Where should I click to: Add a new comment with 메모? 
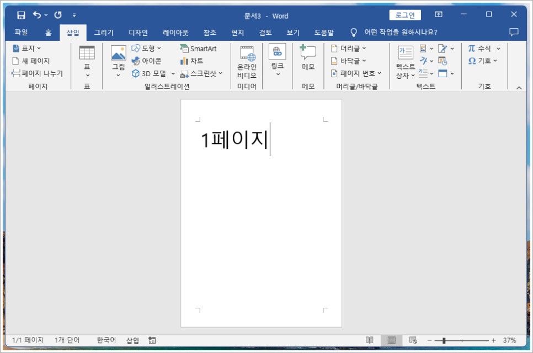(x=308, y=57)
